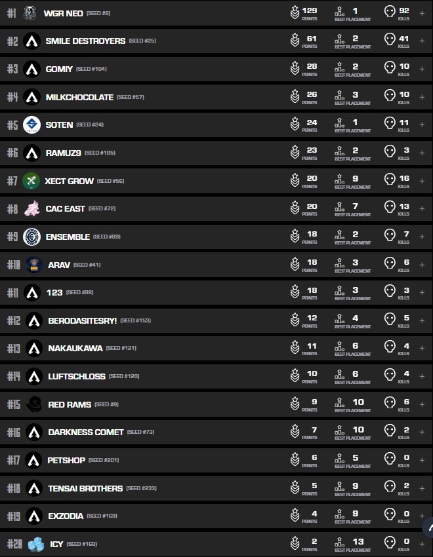Click the XECT GROW green logo

pos(31,181)
